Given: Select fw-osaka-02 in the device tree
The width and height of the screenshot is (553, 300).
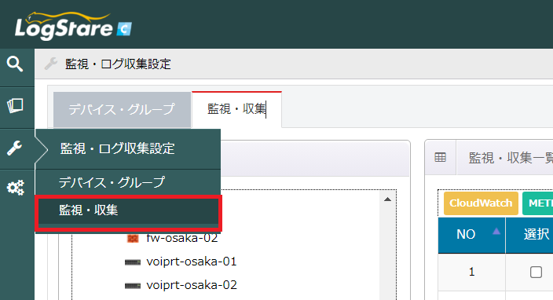Looking at the screenshot, I should (x=182, y=238).
